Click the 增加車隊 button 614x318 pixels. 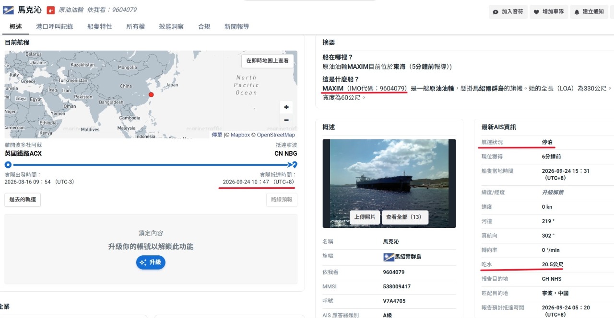[x=549, y=11]
